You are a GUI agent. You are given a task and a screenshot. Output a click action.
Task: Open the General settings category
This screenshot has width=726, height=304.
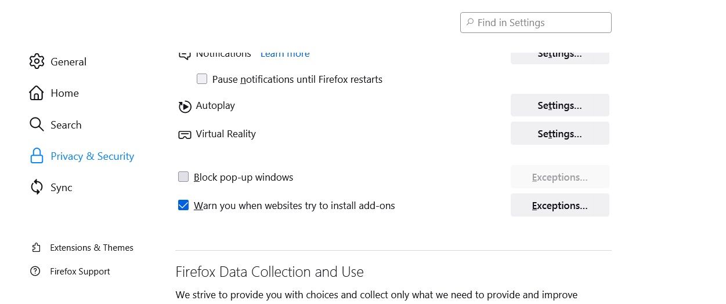tap(68, 62)
